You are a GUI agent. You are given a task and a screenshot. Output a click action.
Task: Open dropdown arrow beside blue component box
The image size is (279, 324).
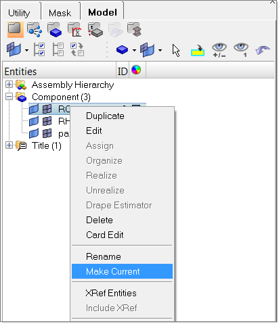tap(134, 50)
